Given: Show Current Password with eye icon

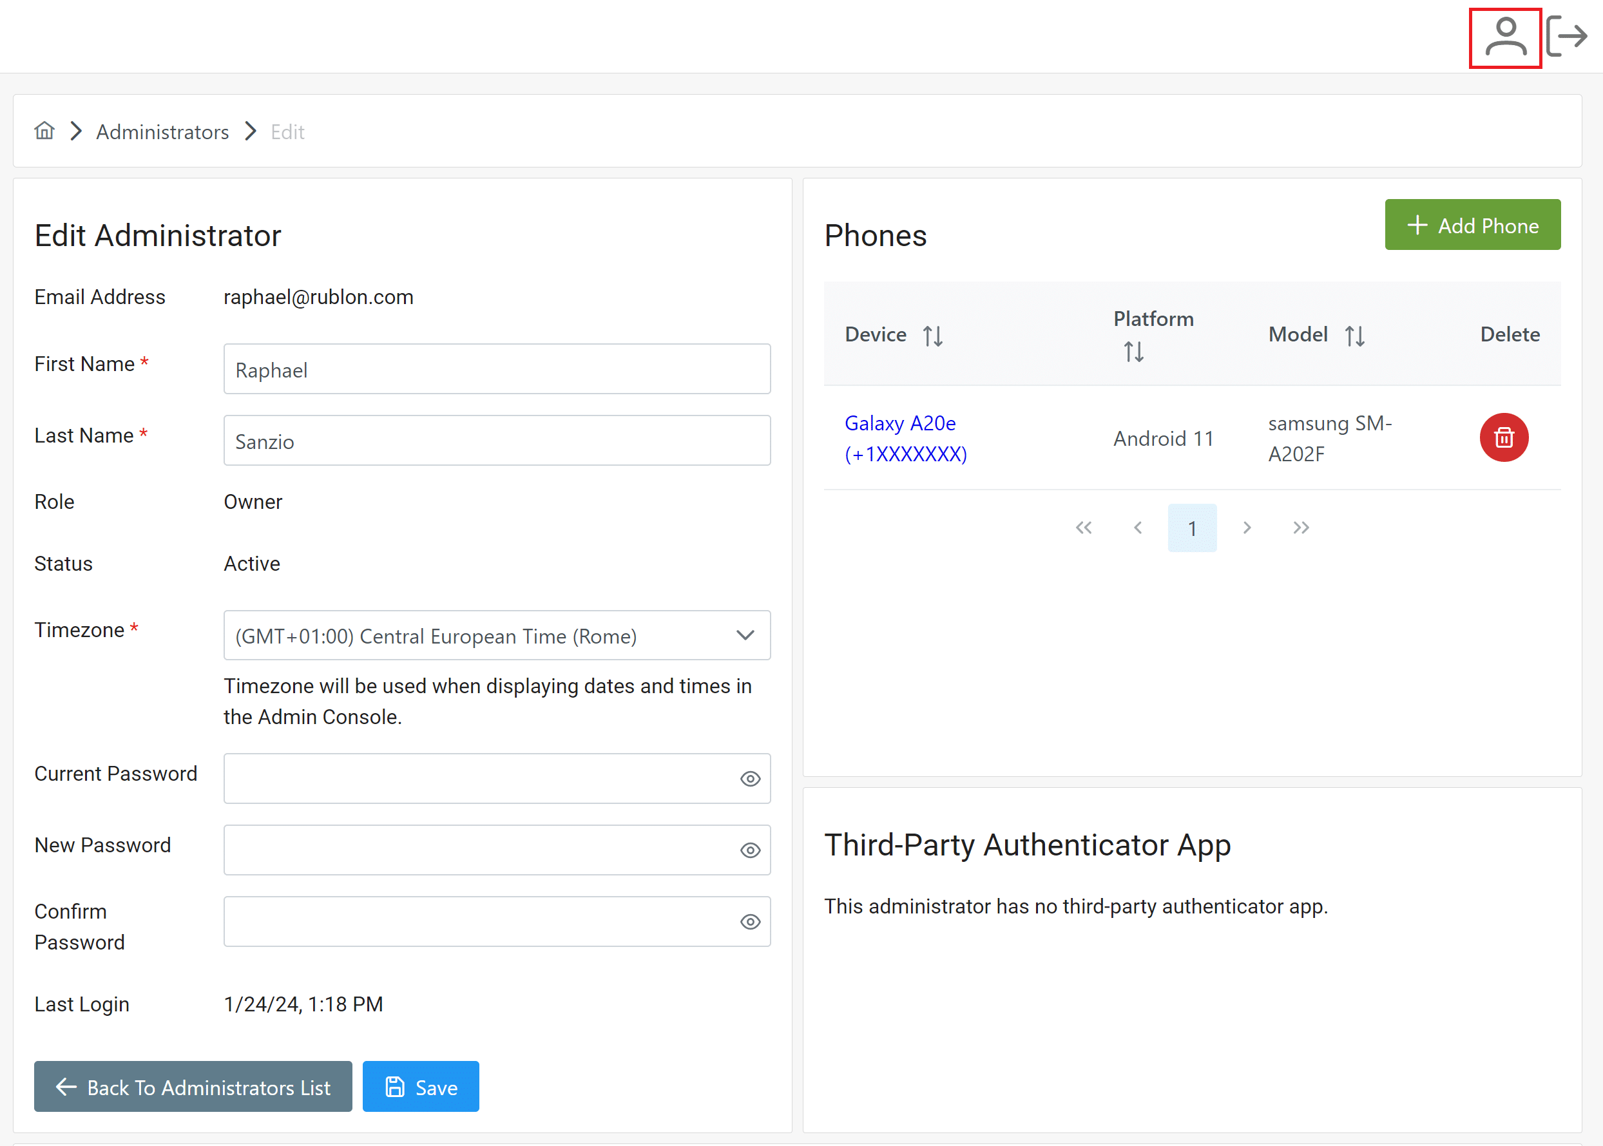Looking at the screenshot, I should [749, 778].
